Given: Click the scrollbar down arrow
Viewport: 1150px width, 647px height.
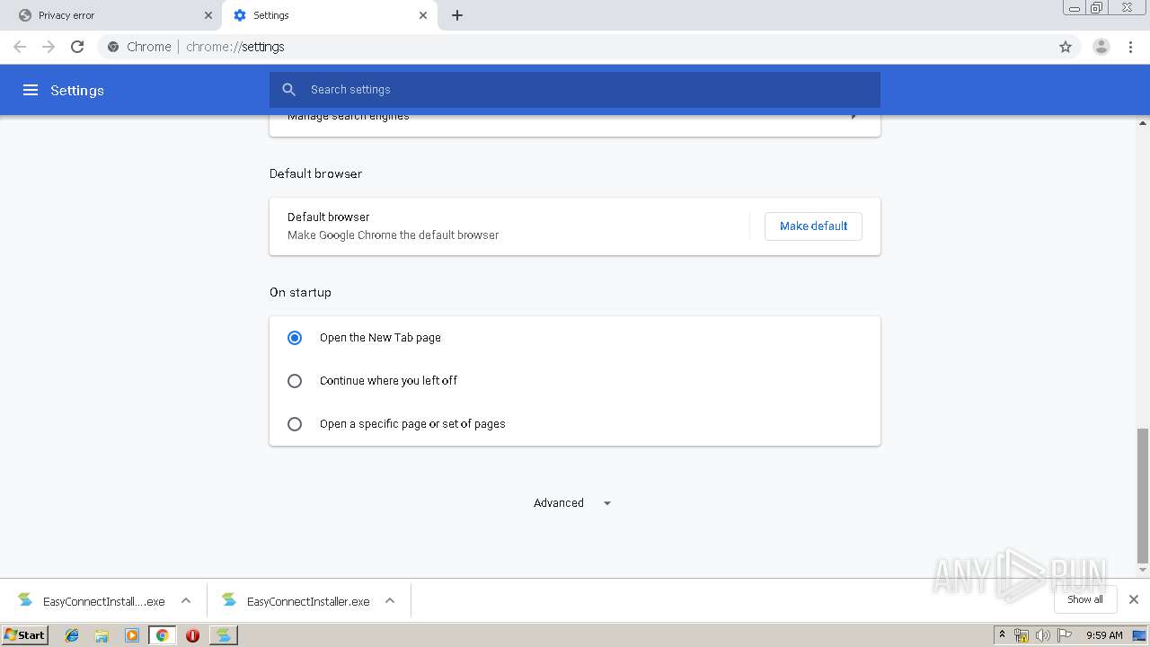Looking at the screenshot, I should coord(1143,571).
